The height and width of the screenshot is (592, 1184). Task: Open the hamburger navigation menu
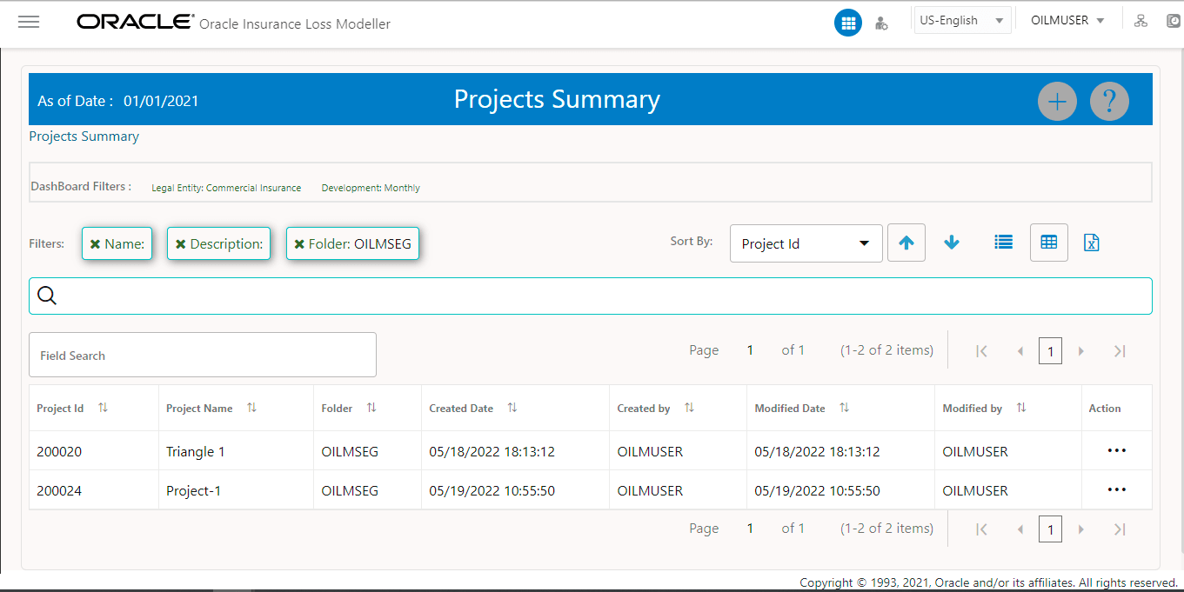coord(29,22)
